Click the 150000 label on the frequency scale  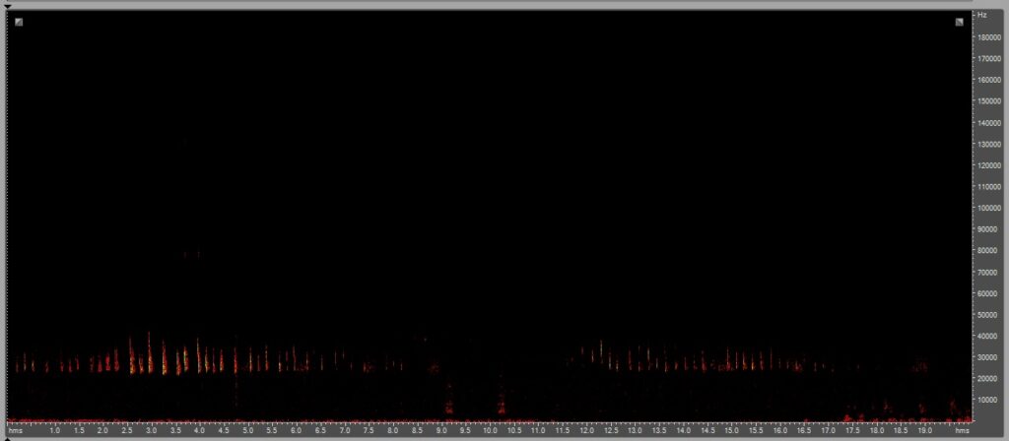pos(989,101)
